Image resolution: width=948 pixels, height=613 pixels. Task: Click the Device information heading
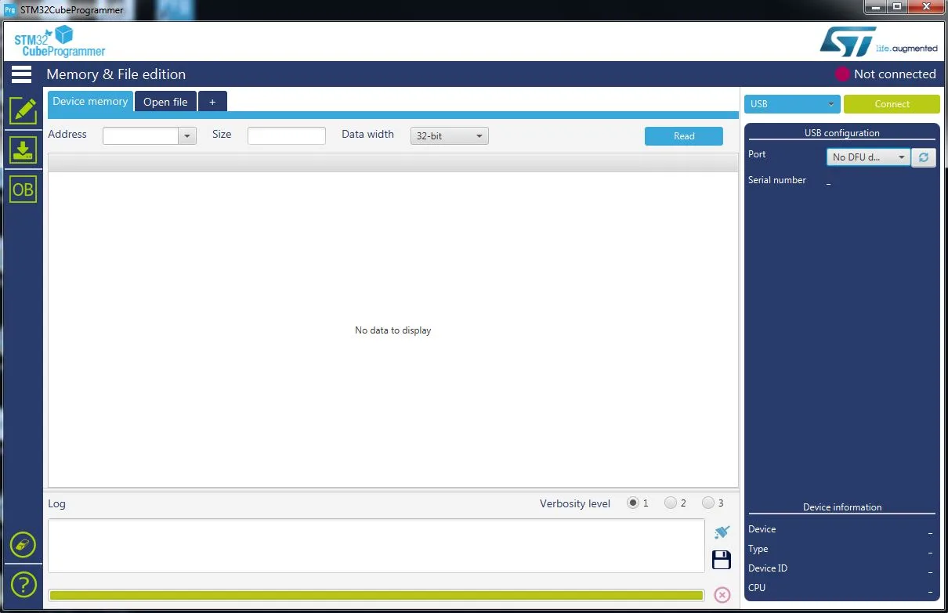click(842, 507)
